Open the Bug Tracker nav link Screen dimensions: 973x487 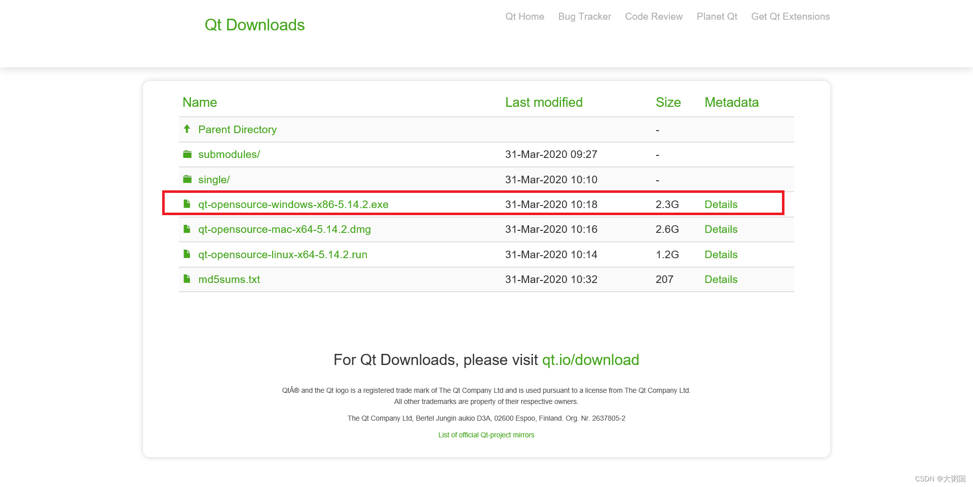point(584,17)
